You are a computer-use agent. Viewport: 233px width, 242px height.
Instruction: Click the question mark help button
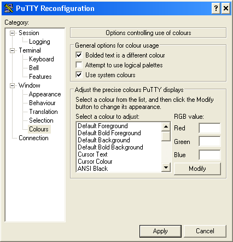pyautogui.click(x=216, y=8)
